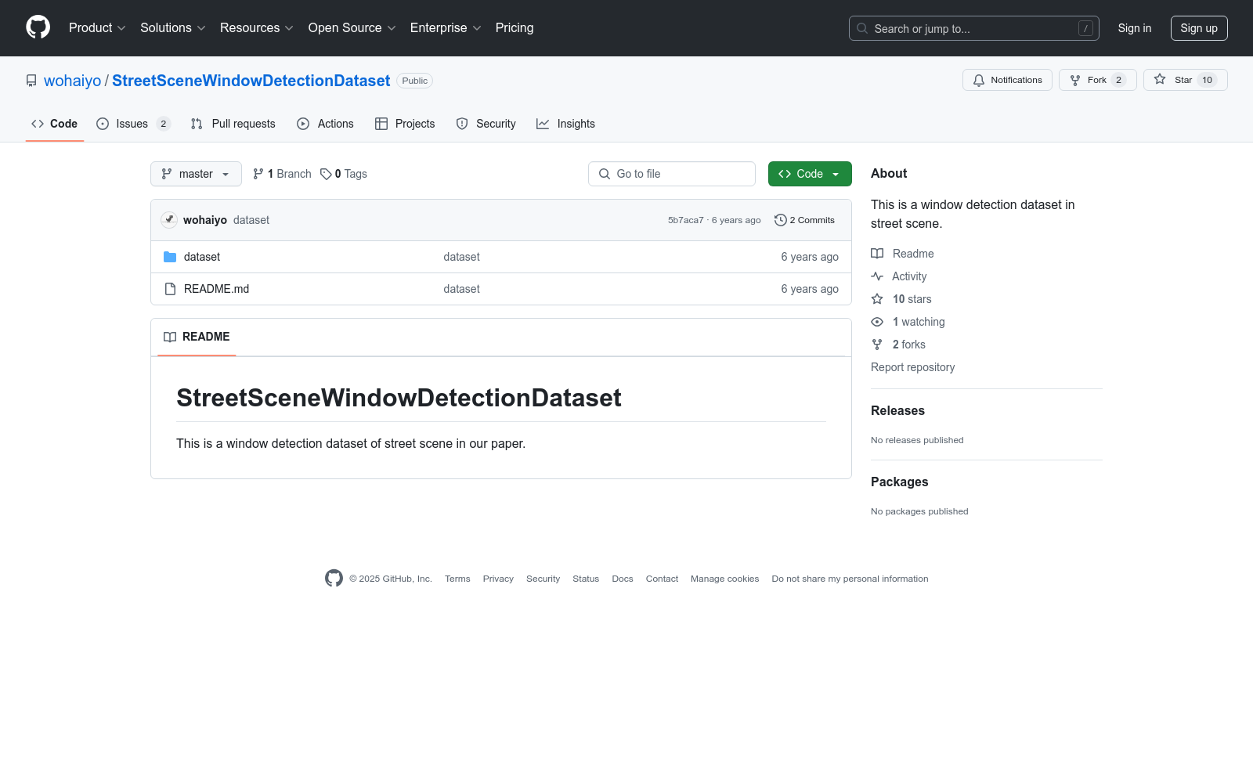
Task: Click the README.md file icon
Action: (x=170, y=289)
